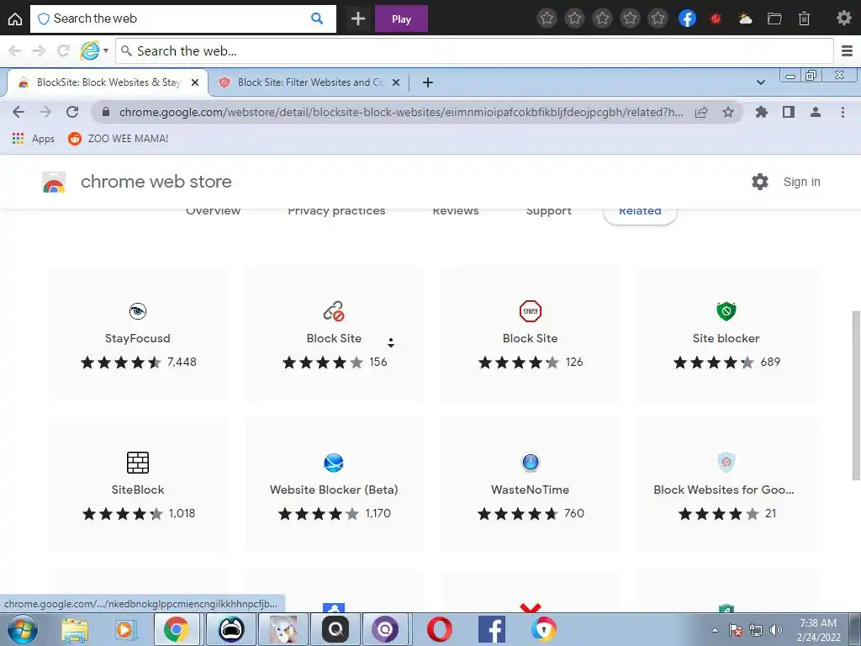This screenshot has width=861, height=646.
Task: Click the chrome web store logo
Action: pos(137,182)
